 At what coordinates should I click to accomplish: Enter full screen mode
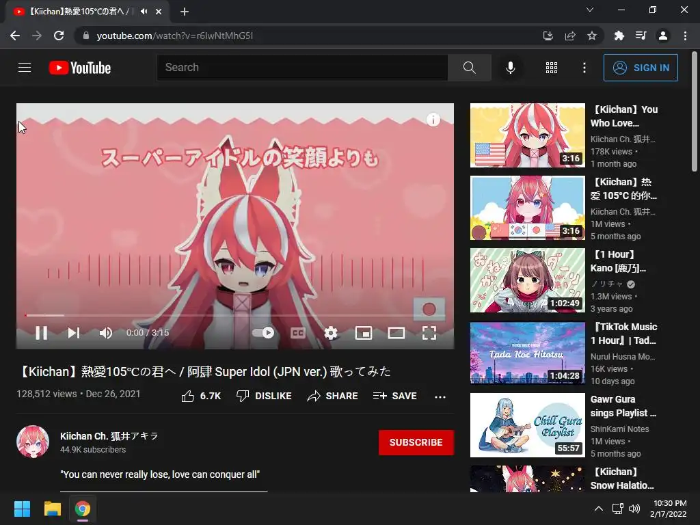[429, 333]
